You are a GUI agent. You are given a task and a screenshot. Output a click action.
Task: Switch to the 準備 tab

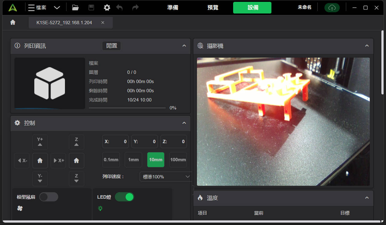pos(173,8)
